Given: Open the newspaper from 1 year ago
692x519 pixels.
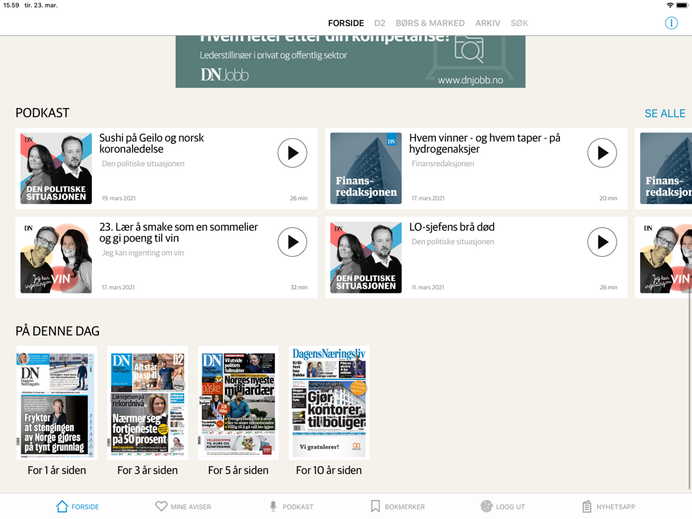Looking at the screenshot, I should (x=57, y=403).
